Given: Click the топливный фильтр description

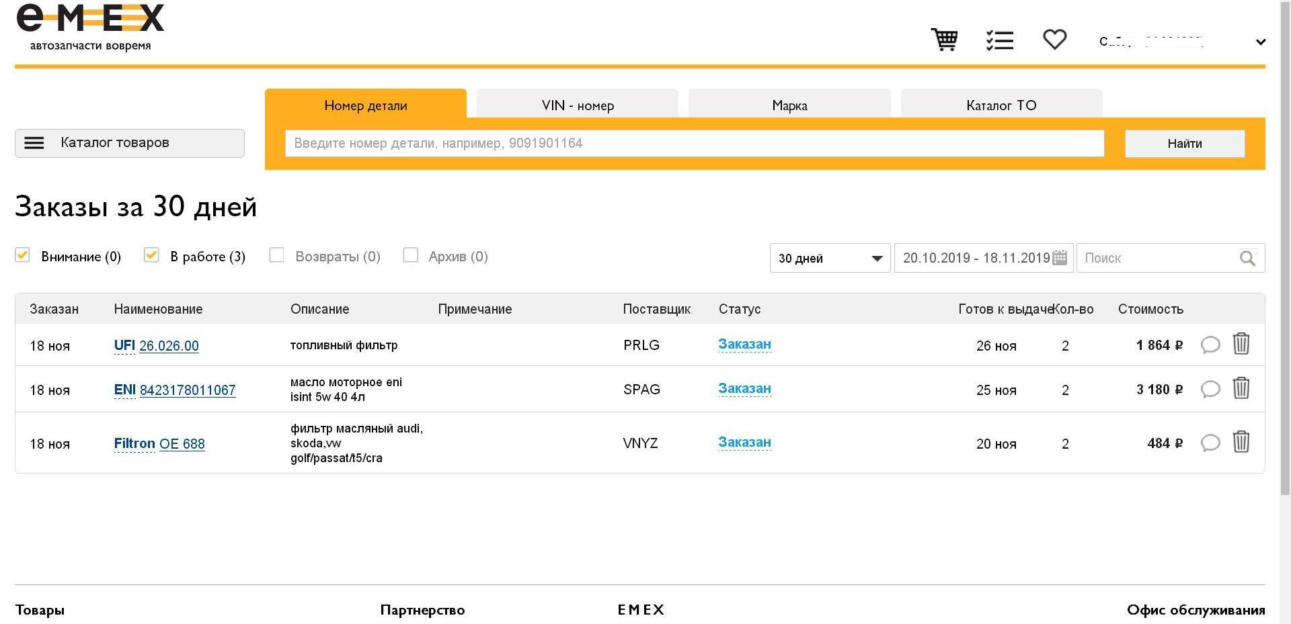Looking at the screenshot, I should pyautogui.click(x=344, y=345).
